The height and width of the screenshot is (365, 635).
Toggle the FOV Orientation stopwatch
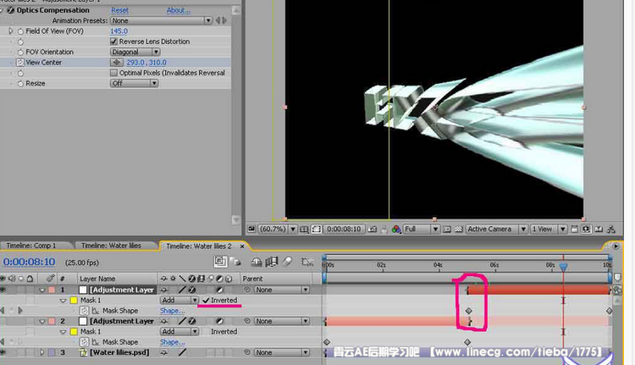click(20, 53)
